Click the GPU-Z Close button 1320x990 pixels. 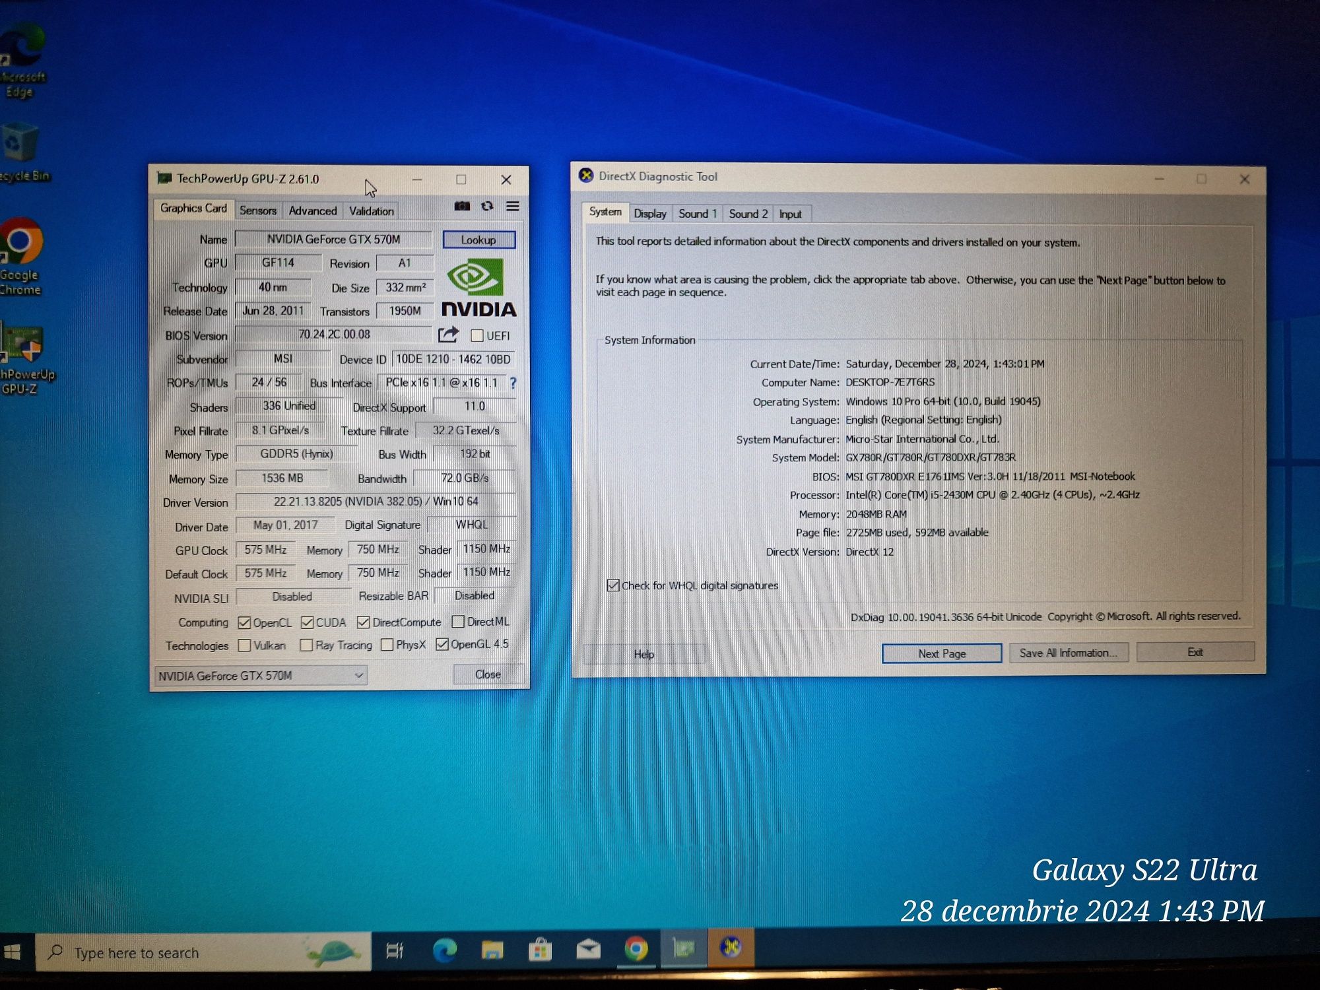pyautogui.click(x=488, y=675)
